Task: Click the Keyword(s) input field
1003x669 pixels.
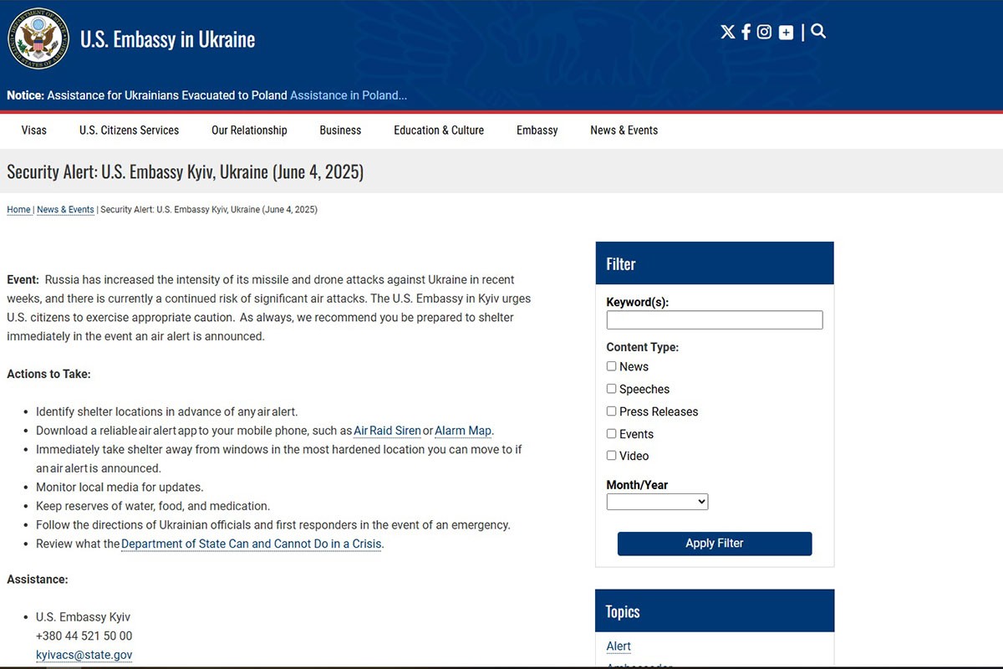Action: (x=715, y=319)
